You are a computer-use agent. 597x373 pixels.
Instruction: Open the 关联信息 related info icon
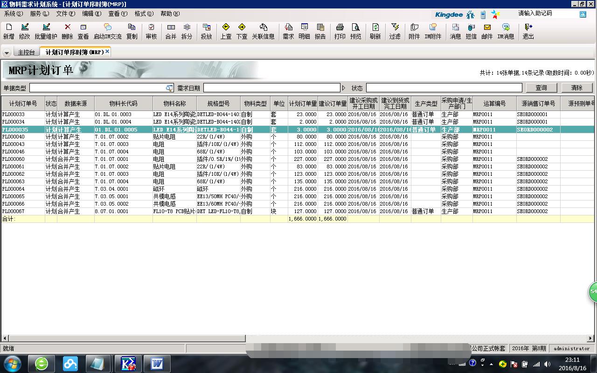[x=263, y=31]
